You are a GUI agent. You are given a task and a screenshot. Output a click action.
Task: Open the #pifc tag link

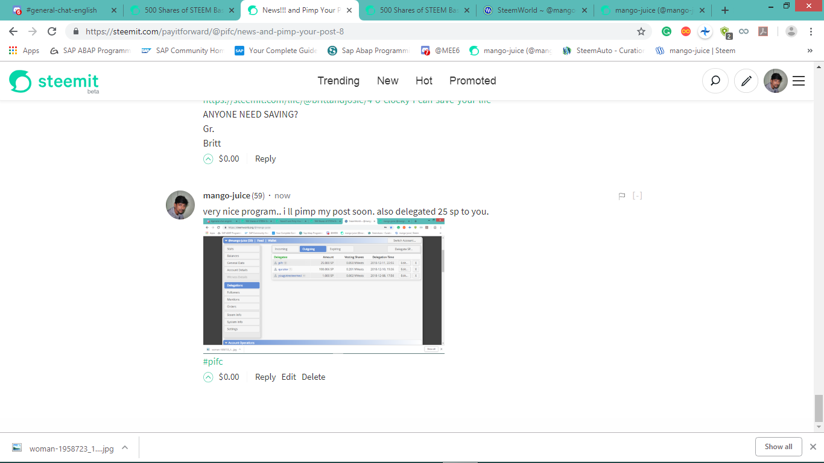tap(213, 362)
